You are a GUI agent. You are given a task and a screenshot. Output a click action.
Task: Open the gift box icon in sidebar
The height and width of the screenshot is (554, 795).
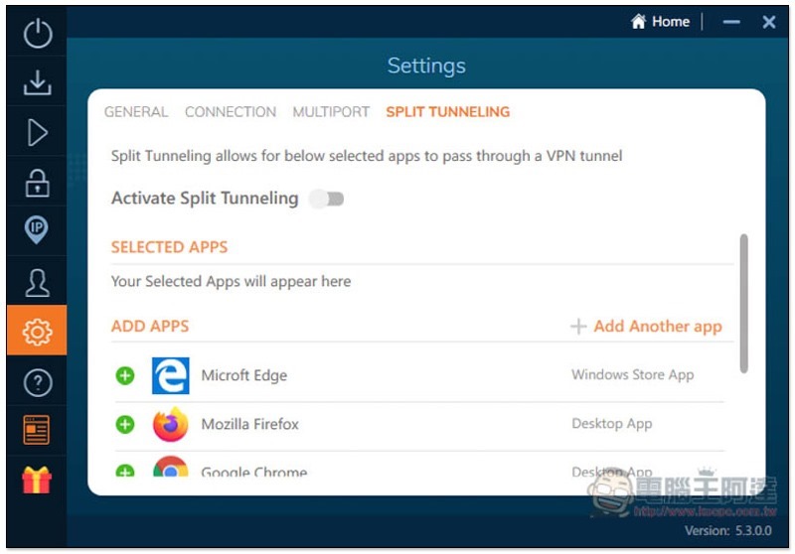[37, 480]
